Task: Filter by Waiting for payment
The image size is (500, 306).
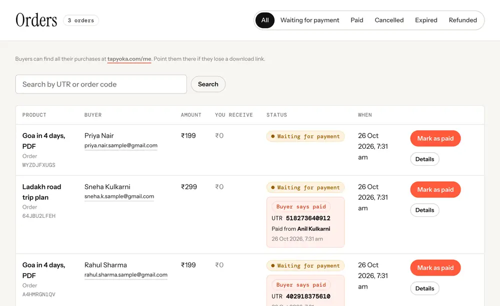Action: (309, 20)
